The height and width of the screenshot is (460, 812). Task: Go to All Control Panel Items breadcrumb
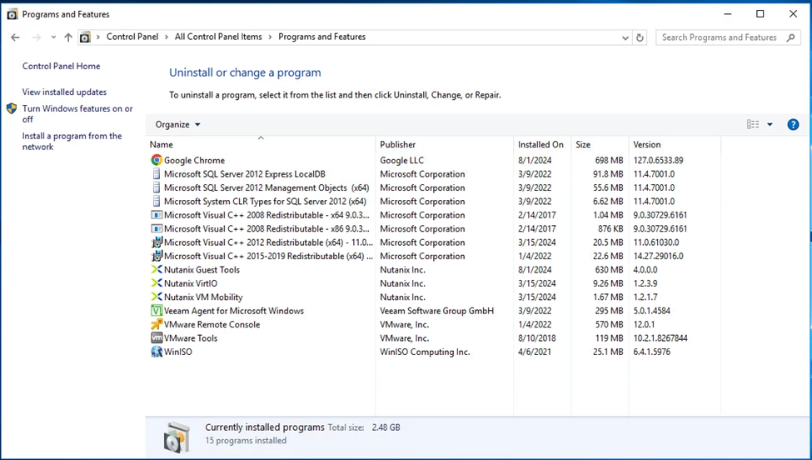218,37
